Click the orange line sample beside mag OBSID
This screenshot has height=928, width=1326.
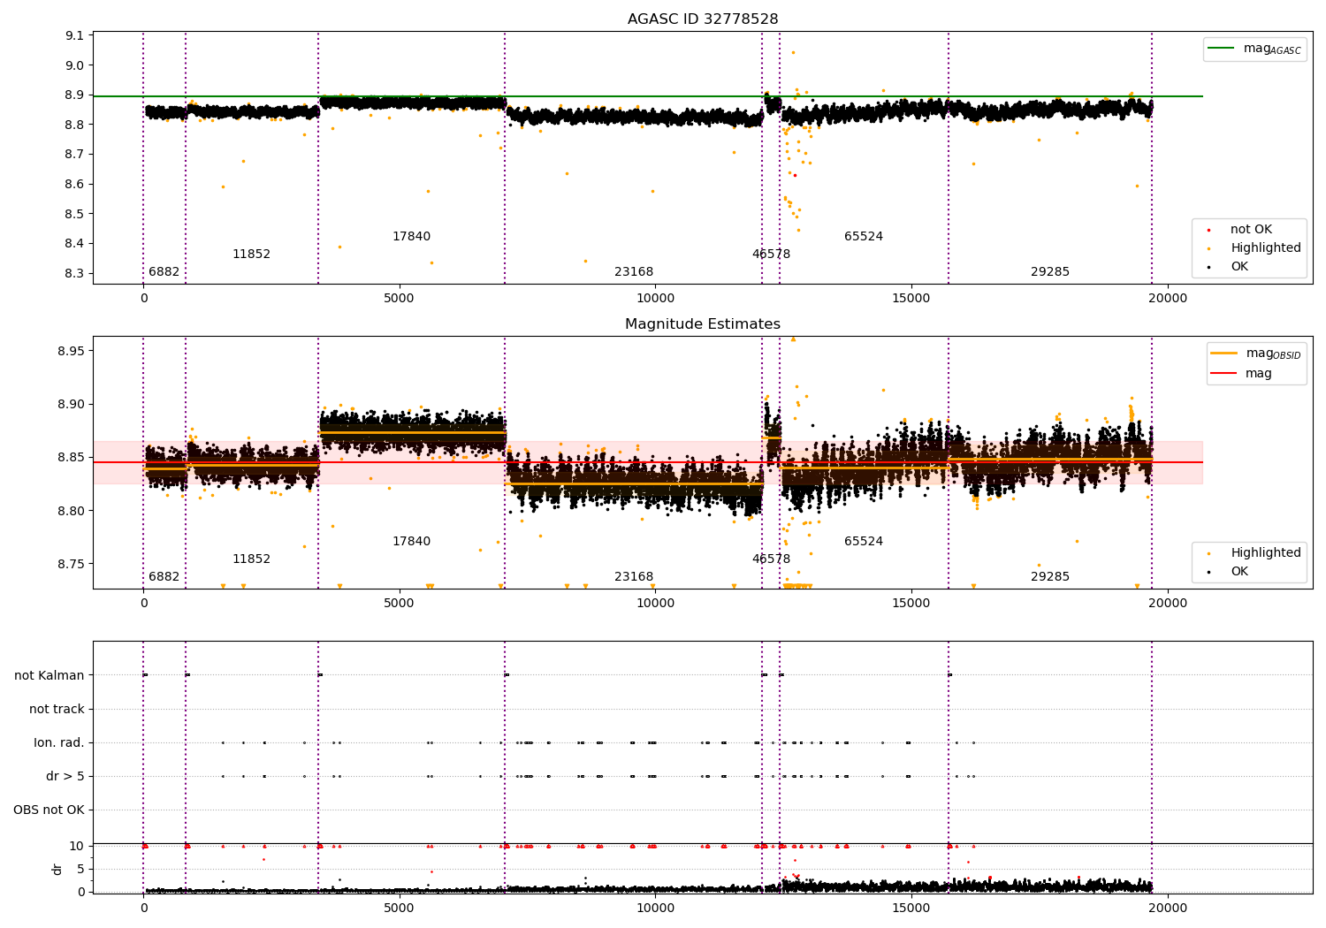pos(1224,354)
